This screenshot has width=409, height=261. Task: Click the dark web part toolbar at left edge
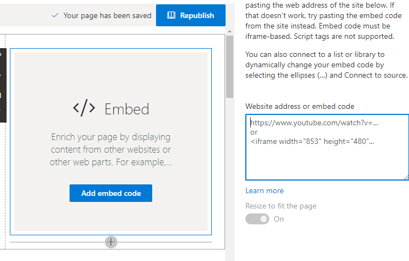pyautogui.click(x=3, y=85)
